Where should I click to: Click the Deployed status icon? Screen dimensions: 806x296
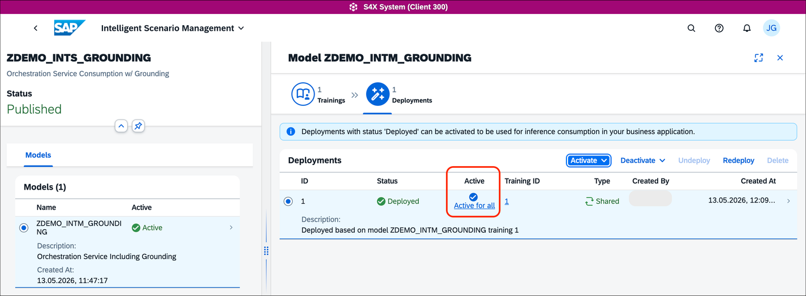(x=381, y=201)
